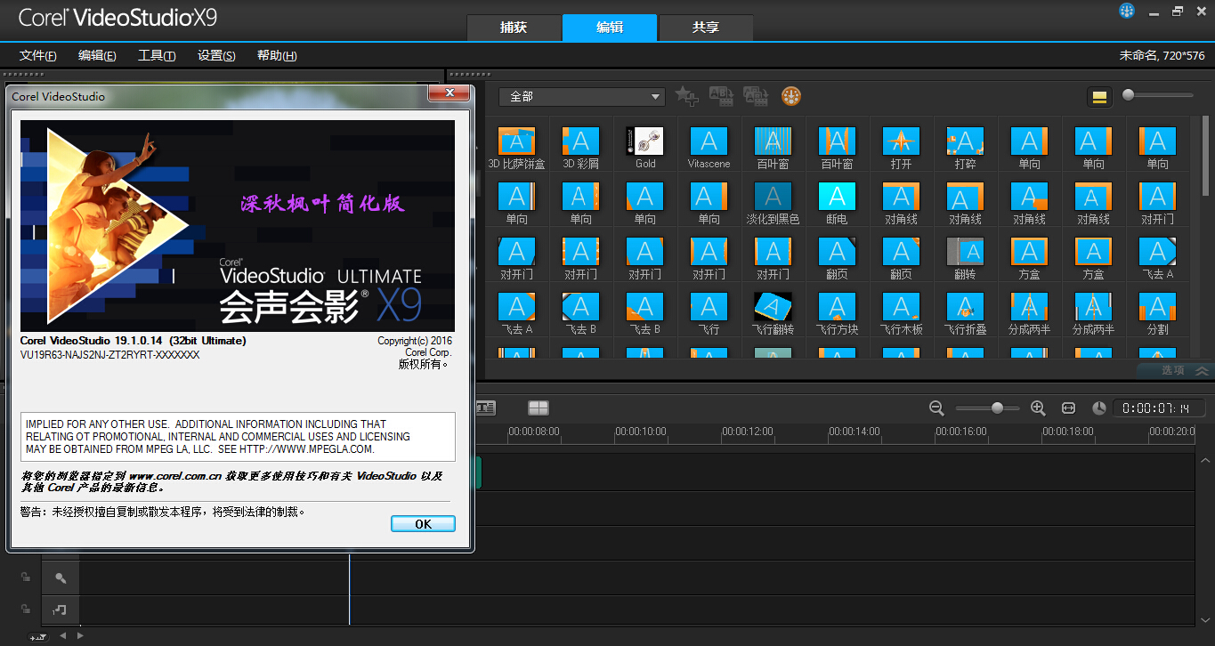Apply current effect to video track icon

(x=721, y=96)
